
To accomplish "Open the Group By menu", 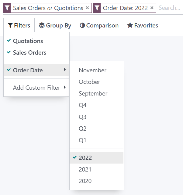I will [x=55, y=25].
